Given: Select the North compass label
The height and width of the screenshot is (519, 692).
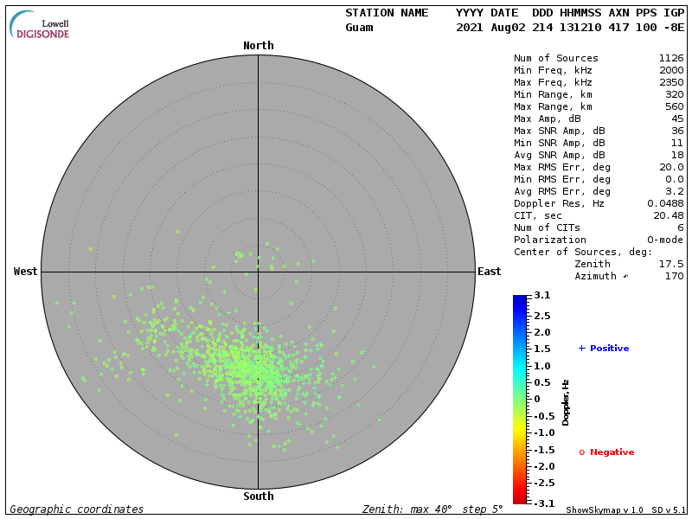Looking at the screenshot, I should coord(258,46).
